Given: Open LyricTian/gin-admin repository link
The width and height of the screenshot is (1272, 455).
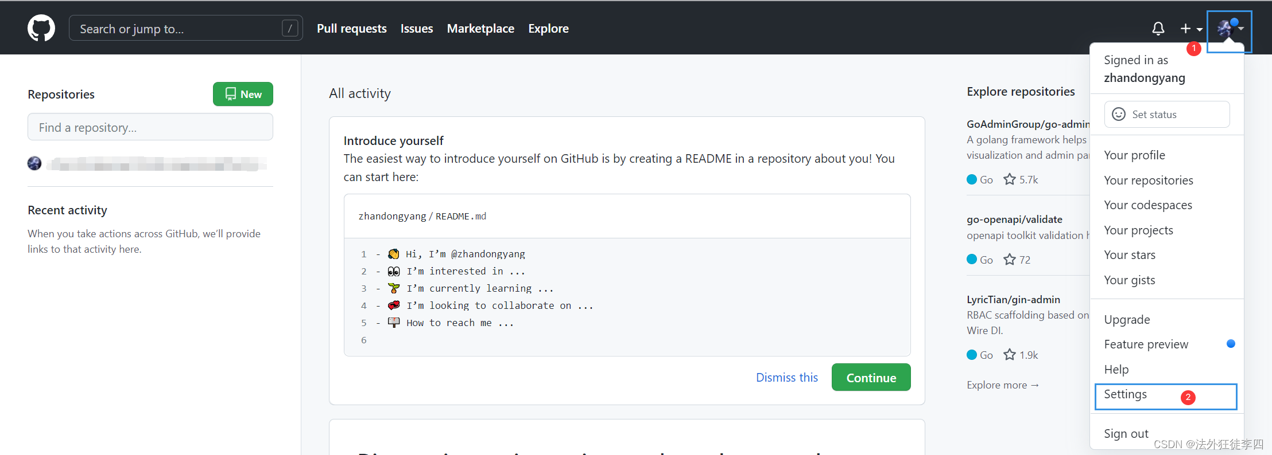Looking at the screenshot, I should click(1013, 299).
